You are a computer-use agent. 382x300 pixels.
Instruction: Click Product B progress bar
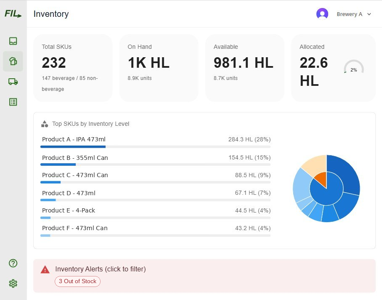[155, 165]
